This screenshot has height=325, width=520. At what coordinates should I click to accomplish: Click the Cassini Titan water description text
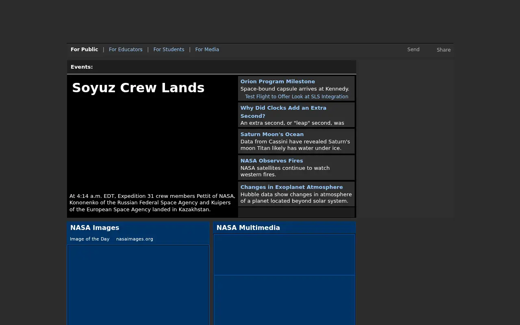(295, 145)
